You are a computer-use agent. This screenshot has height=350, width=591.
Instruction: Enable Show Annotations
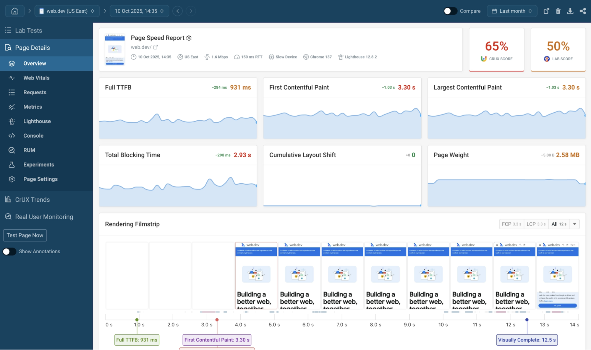[9, 252]
